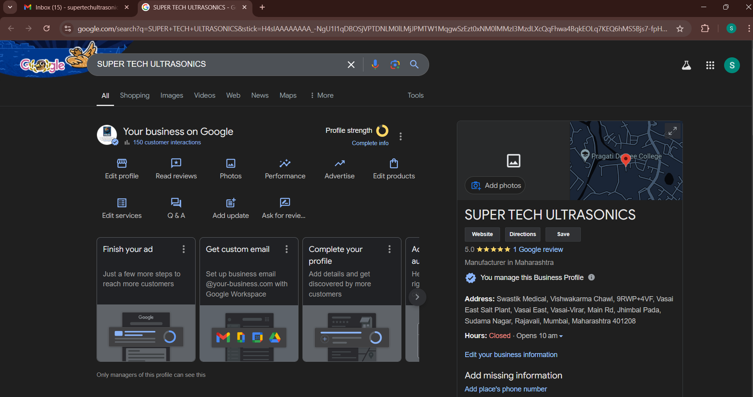Open the Get custom email card
The height and width of the screenshot is (397, 753).
coord(249,299)
